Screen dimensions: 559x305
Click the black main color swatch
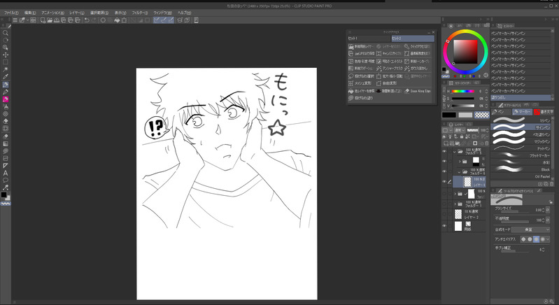[449, 115]
